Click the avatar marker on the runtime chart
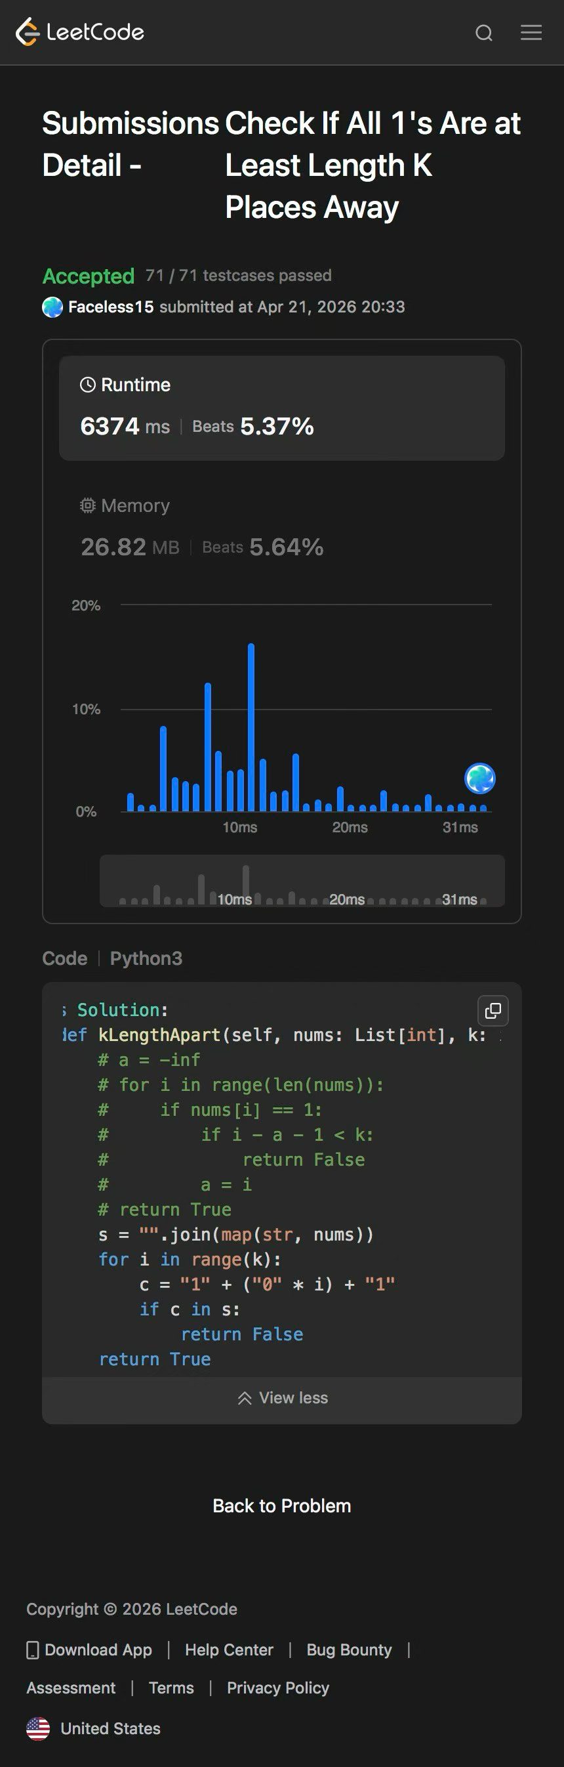The width and height of the screenshot is (564, 1767). click(x=479, y=778)
